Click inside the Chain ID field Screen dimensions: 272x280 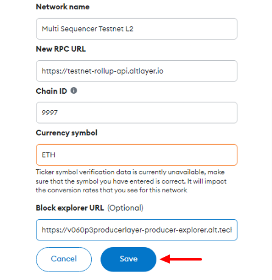click(x=136, y=113)
